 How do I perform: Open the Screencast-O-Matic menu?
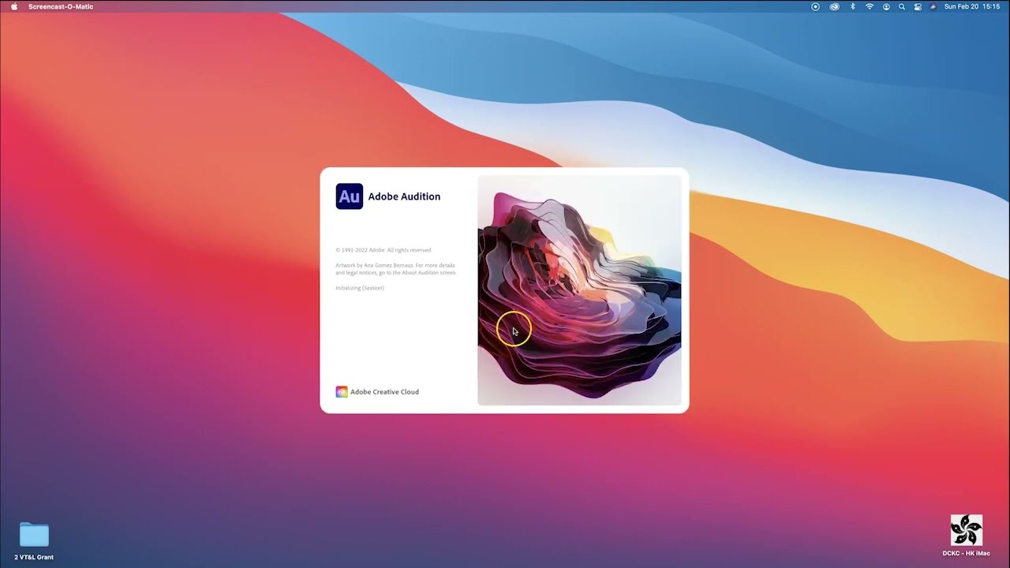pyautogui.click(x=61, y=7)
